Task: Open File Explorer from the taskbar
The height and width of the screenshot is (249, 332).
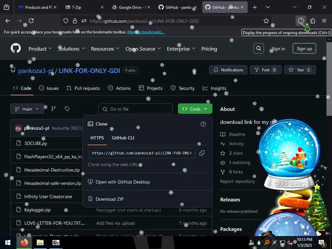Action: tap(40, 243)
